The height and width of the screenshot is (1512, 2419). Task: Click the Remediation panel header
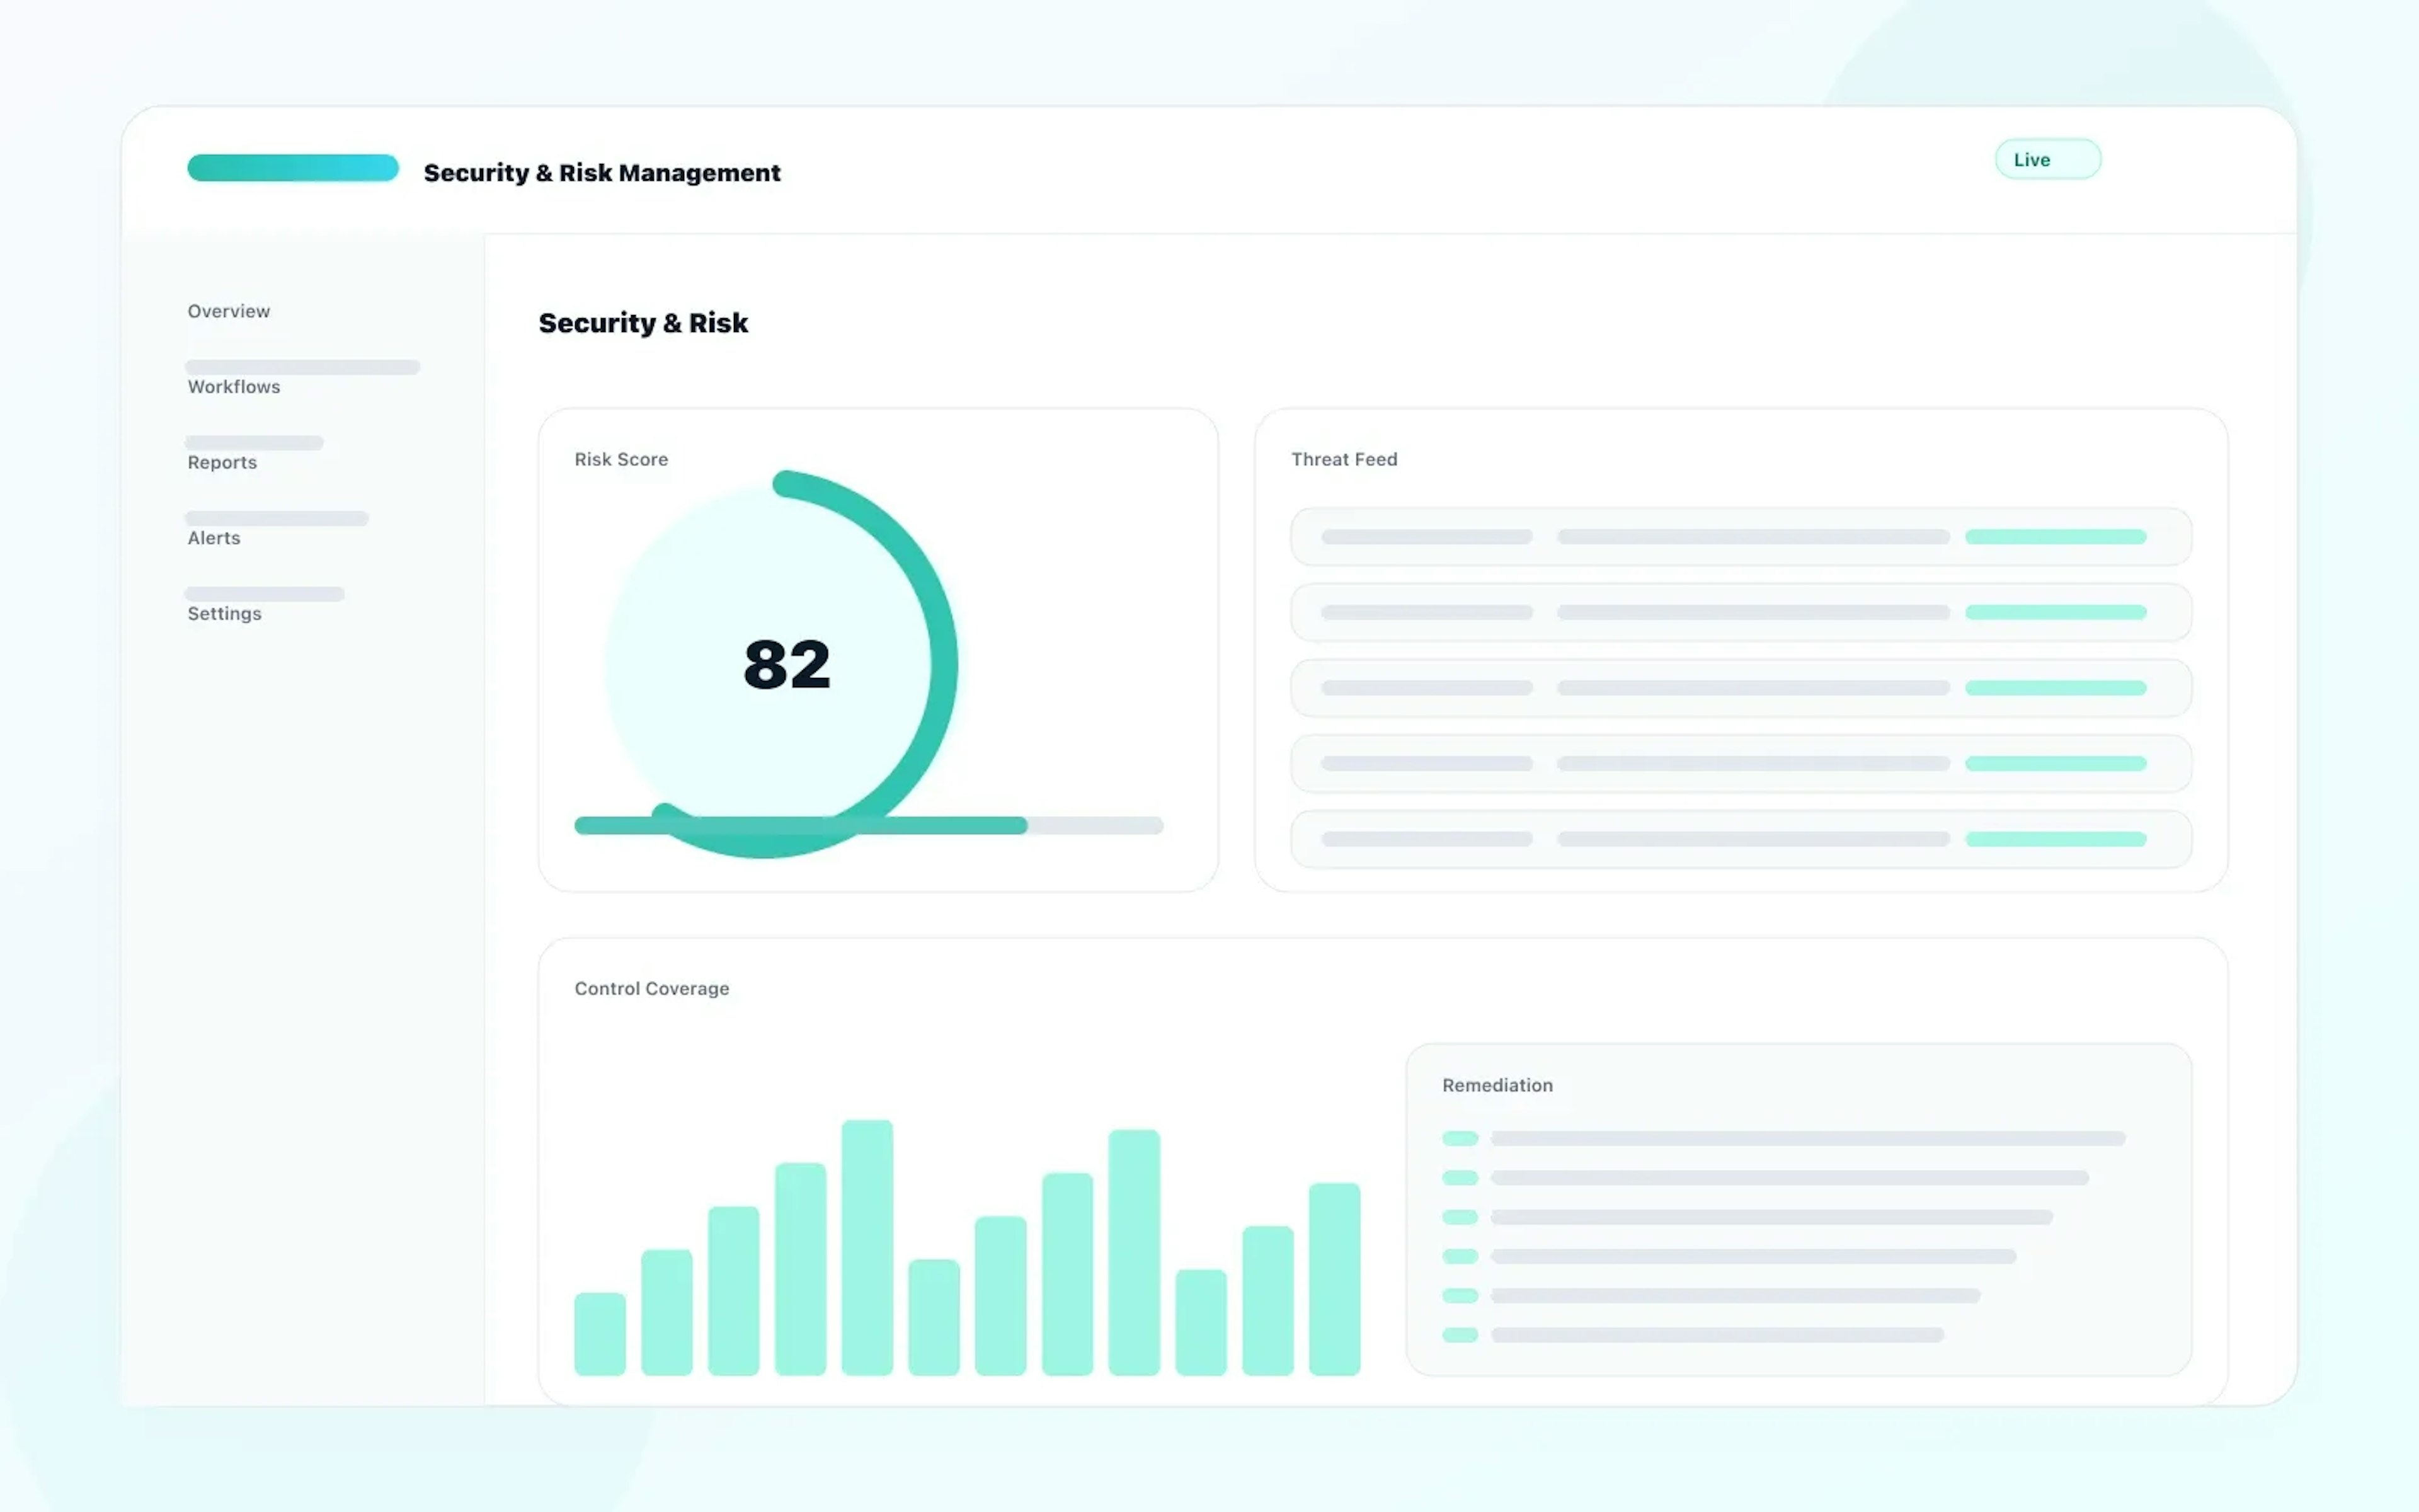[x=1496, y=1085]
